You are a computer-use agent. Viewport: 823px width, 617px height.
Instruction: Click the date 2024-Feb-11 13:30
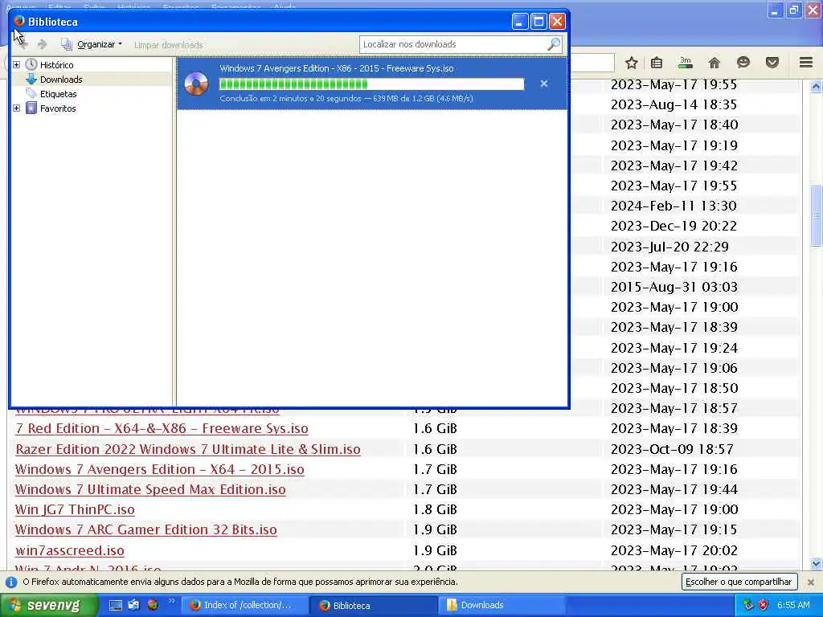tap(674, 206)
